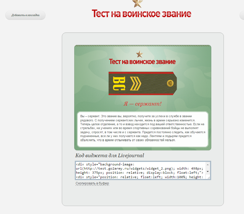Click the Я — сержант! result text
This screenshot has height=214, width=244.
click(x=142, y=104)
